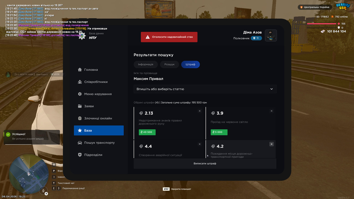Click the gear icon beside Меню керування
The height and width of the screenshot is (199, 354).
80,94
